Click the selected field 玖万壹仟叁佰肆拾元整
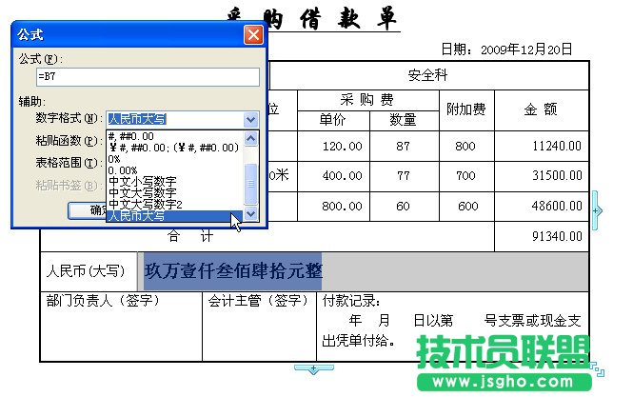Viewport: 633px width, 397px height. (233, 271)
